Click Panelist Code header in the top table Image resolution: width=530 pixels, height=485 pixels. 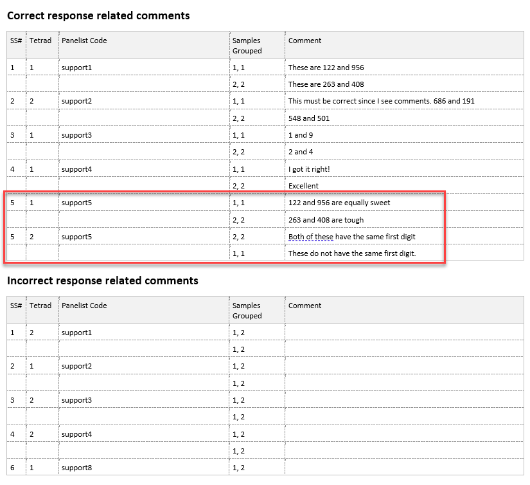pyautogui.click(x=84, y=41)
